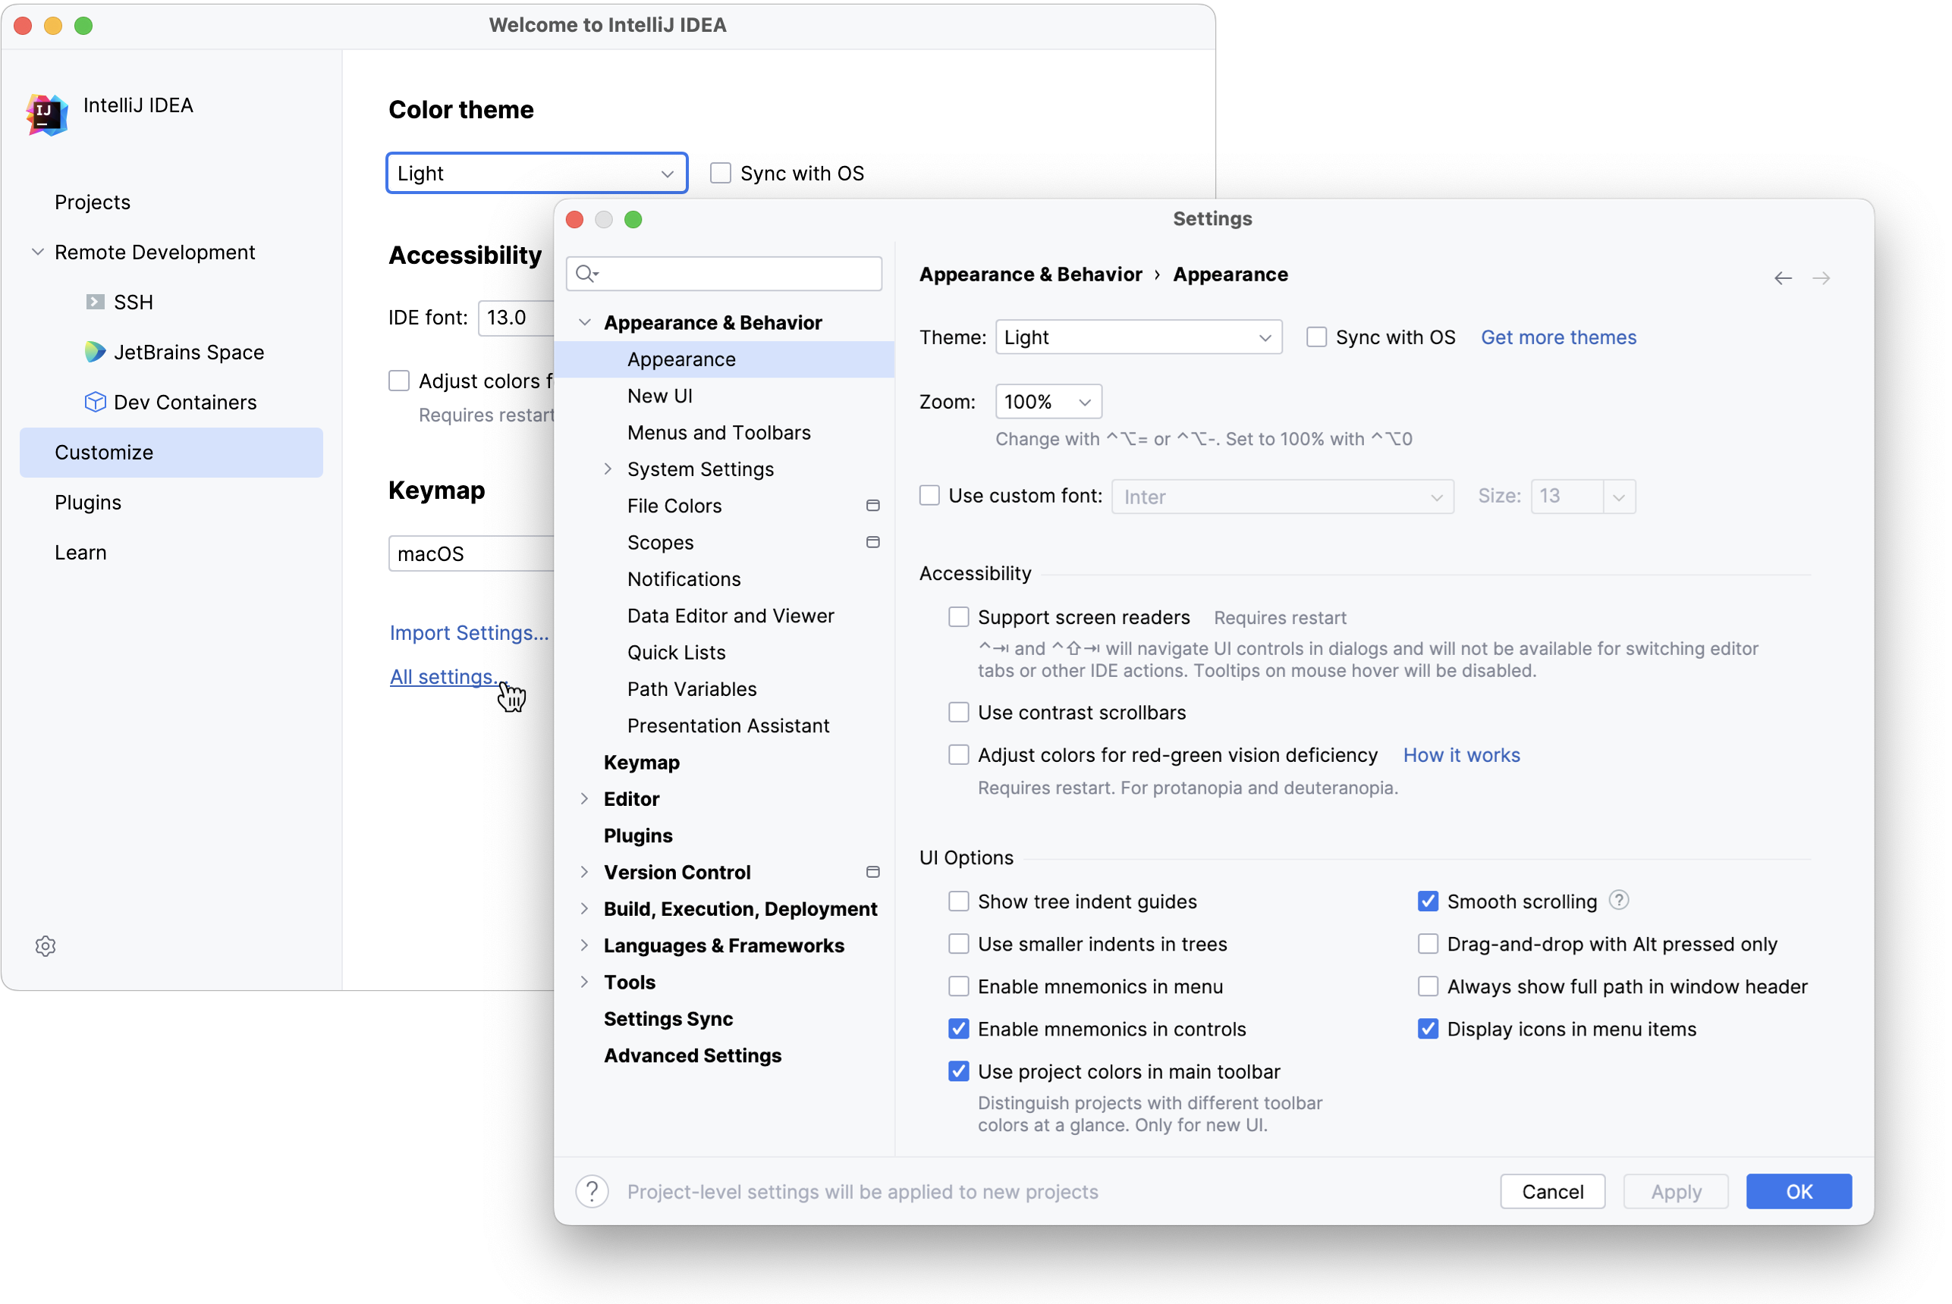The image size is (1952, 1304).
Task: Enable Adjust colors for red-green vision deficiency
Action: click(958, 755)
